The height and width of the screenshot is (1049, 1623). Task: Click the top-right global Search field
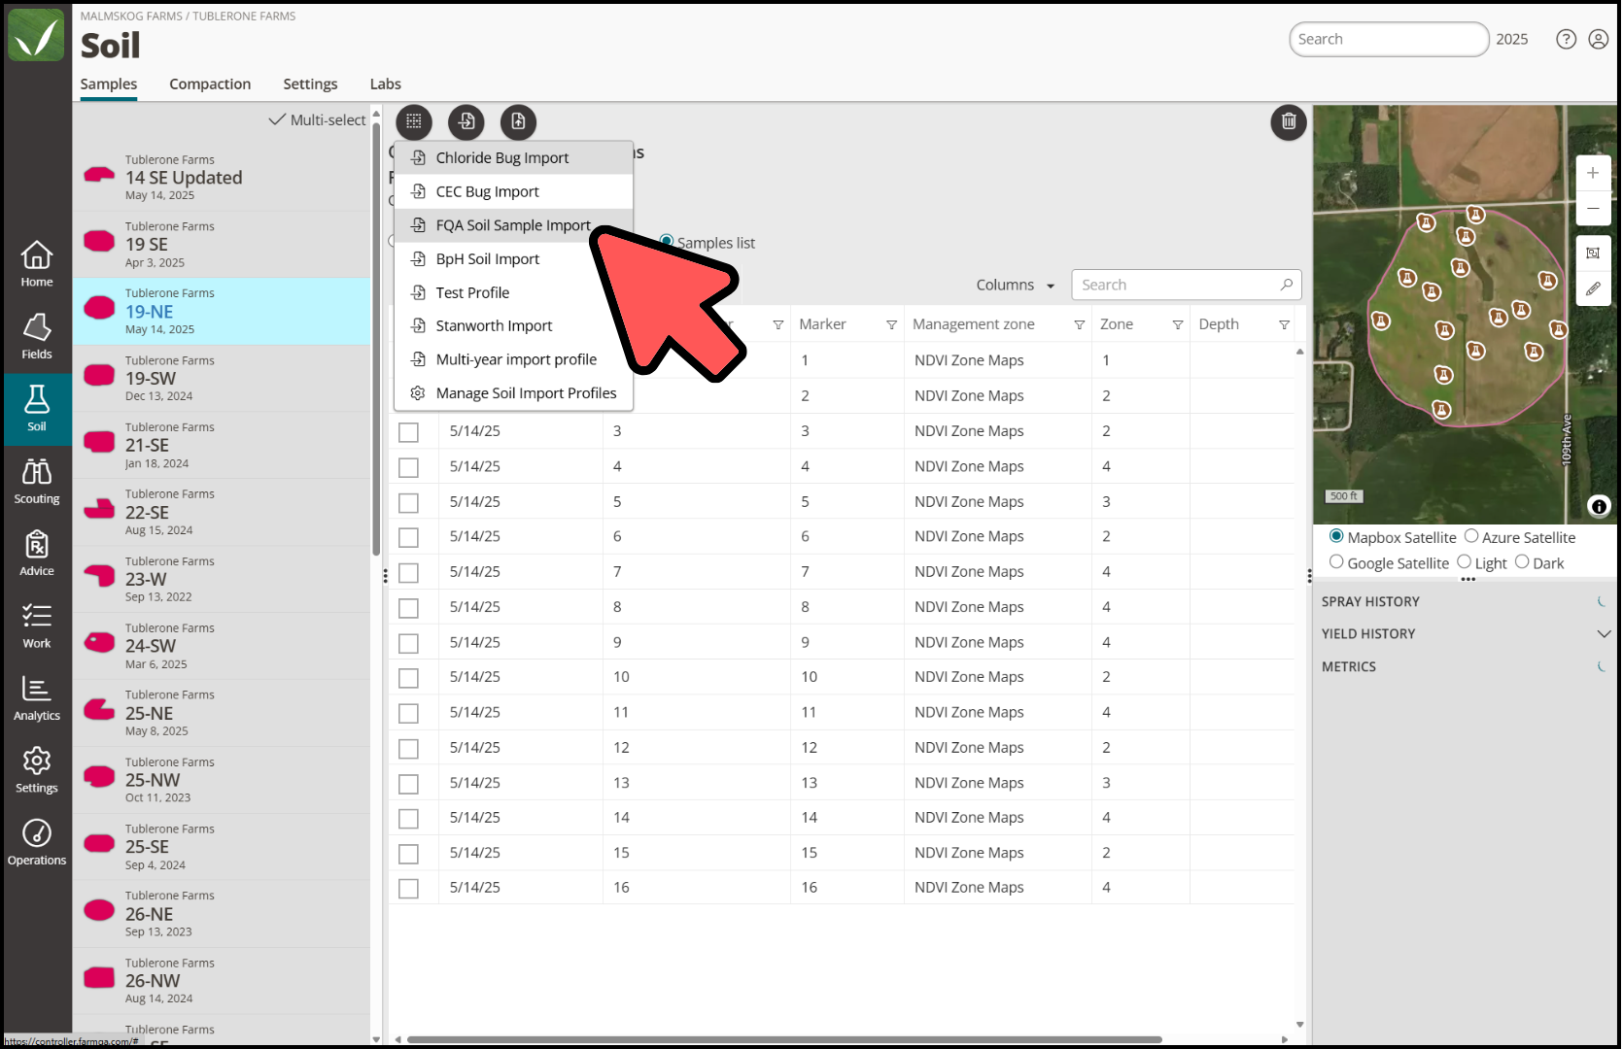pos(1388,39)
